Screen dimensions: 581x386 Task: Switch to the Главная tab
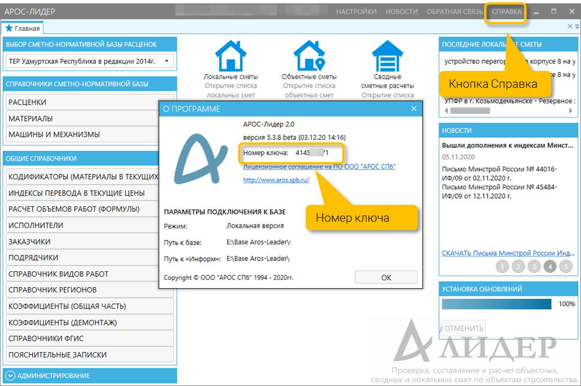[x=23, y=28]
